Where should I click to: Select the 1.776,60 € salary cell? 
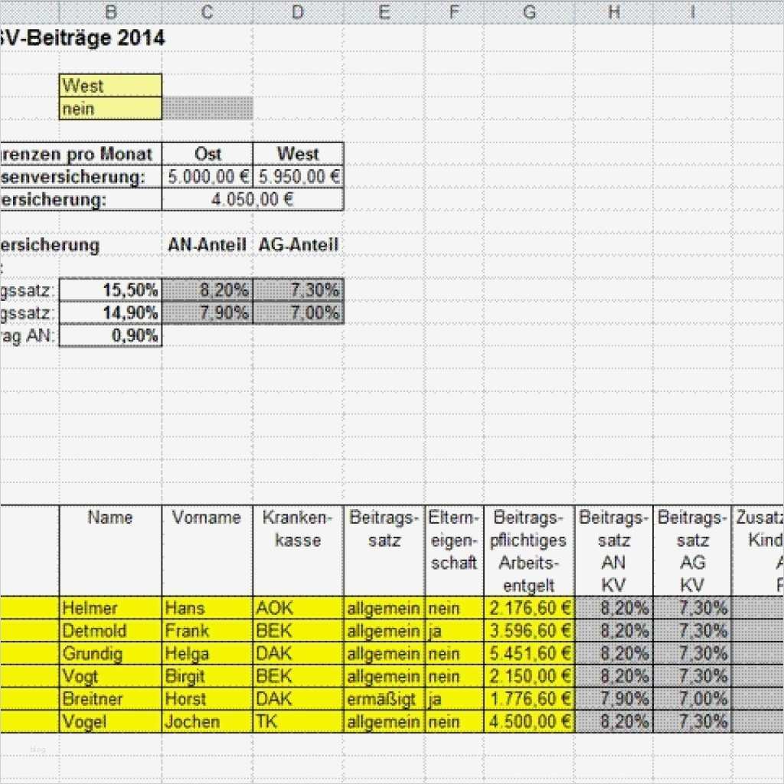[530, 699]
